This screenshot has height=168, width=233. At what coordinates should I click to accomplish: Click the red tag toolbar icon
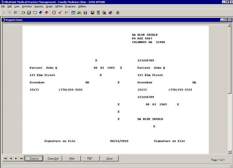[46, 12]
